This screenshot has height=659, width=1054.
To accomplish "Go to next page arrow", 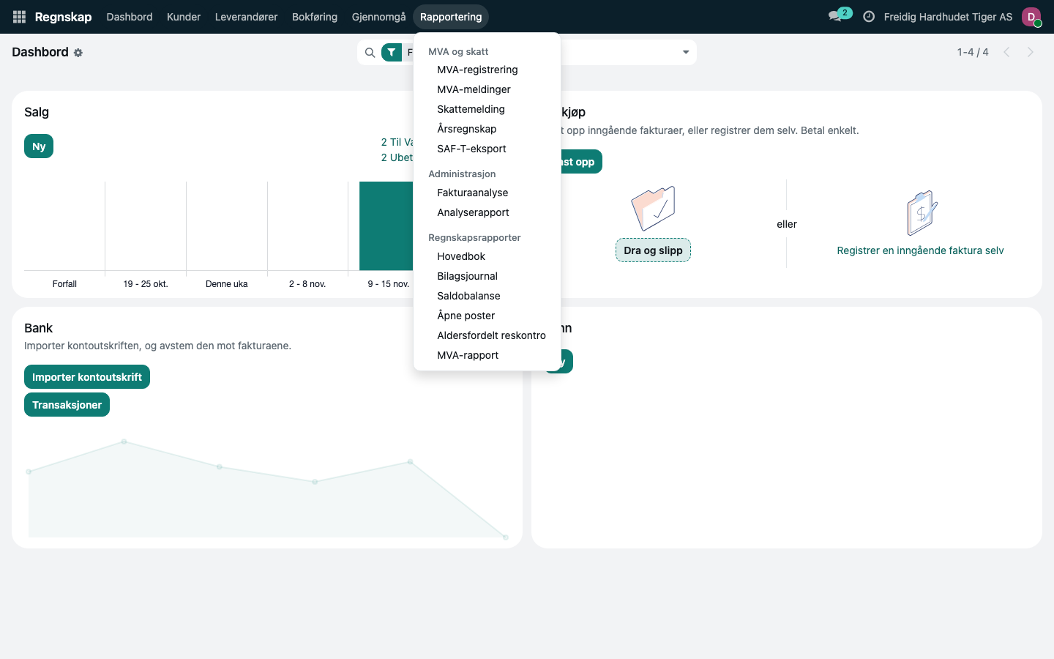I will (x=1031, y=52).
